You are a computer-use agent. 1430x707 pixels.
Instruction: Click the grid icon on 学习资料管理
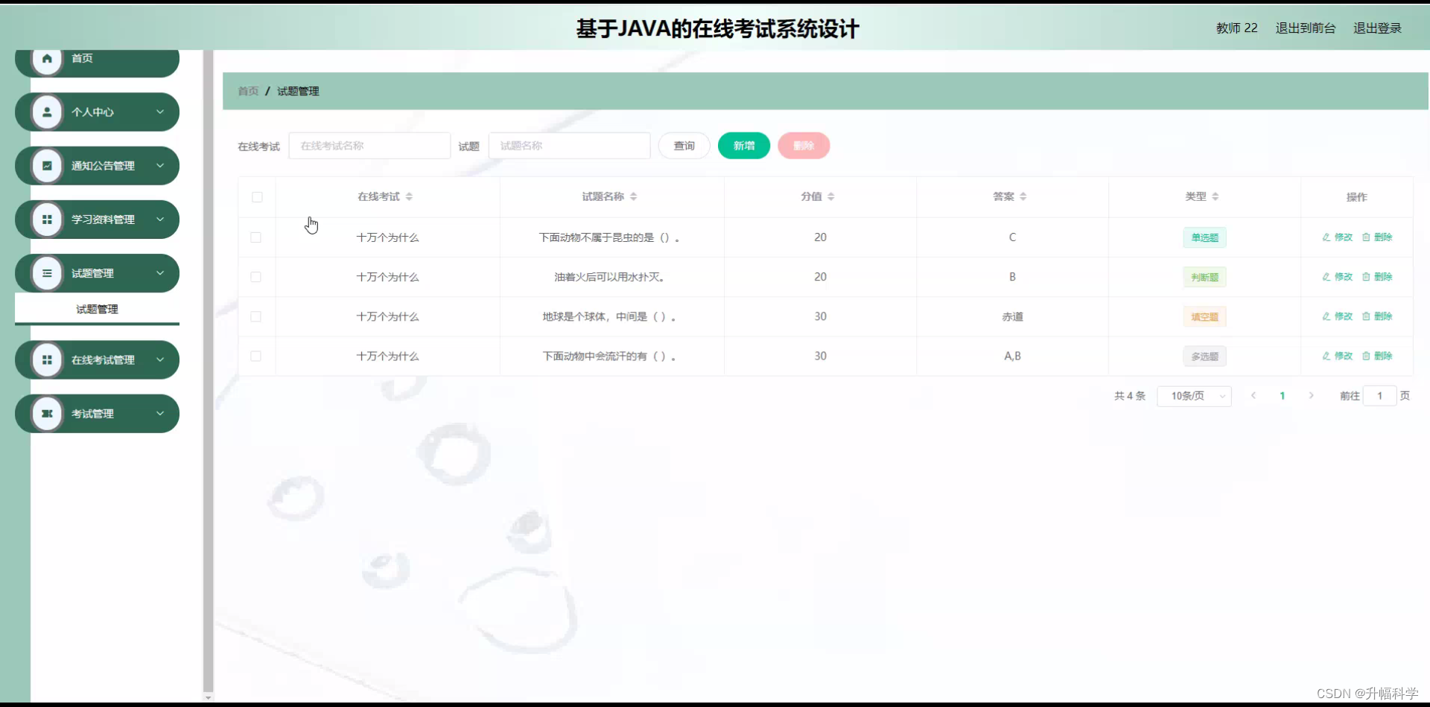(47, 219)
